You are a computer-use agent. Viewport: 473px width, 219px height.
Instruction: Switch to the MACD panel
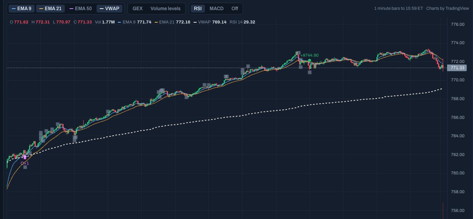click(x=216, y=8)
